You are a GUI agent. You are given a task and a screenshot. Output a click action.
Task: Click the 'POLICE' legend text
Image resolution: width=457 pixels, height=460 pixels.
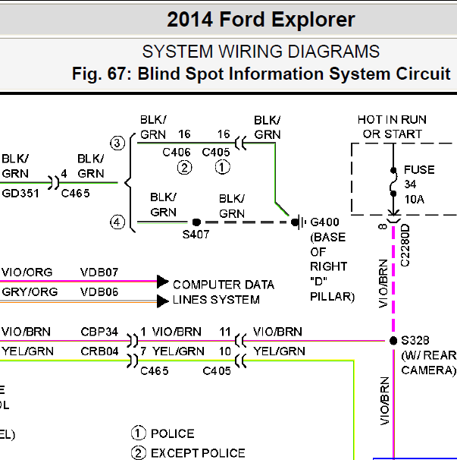173,433
